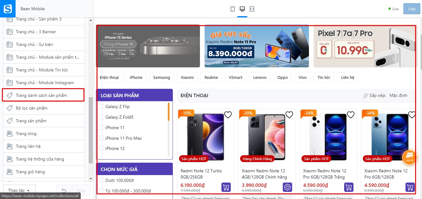This screenshot has height=199, width=422.
Task: Check the iPhone 11 Pro Max filter
Action: point(102,138)
